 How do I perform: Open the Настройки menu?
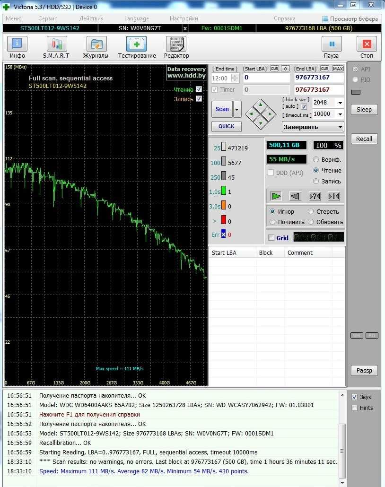184,18
